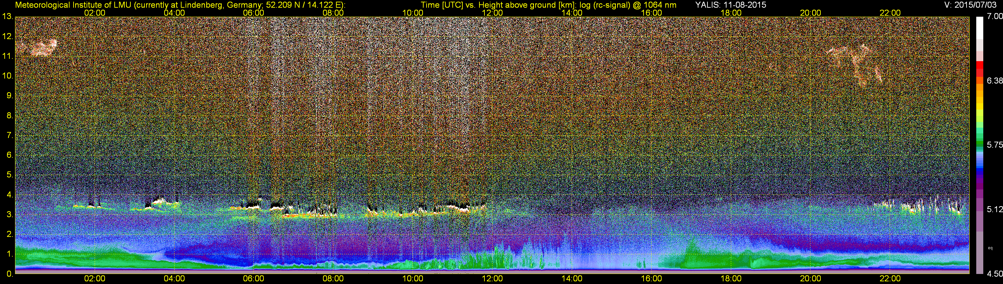Click 20:00 on the bottom time axis

(811, 279)
